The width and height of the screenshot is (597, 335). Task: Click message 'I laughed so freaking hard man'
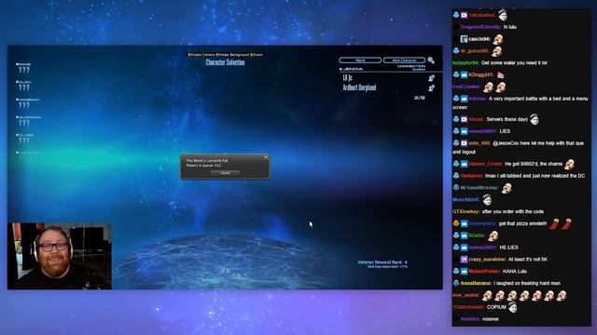pyautogui.click(x=527, y=283)
